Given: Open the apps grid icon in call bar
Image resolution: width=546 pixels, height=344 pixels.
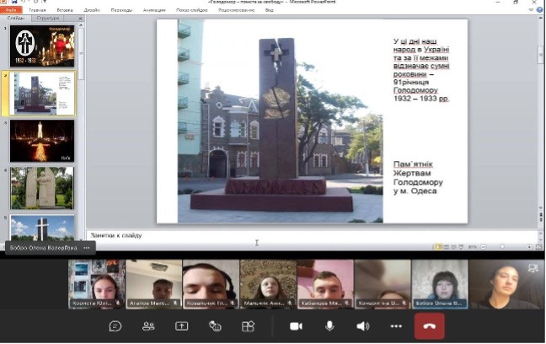Looking at the screenshot, I should 248,326.
